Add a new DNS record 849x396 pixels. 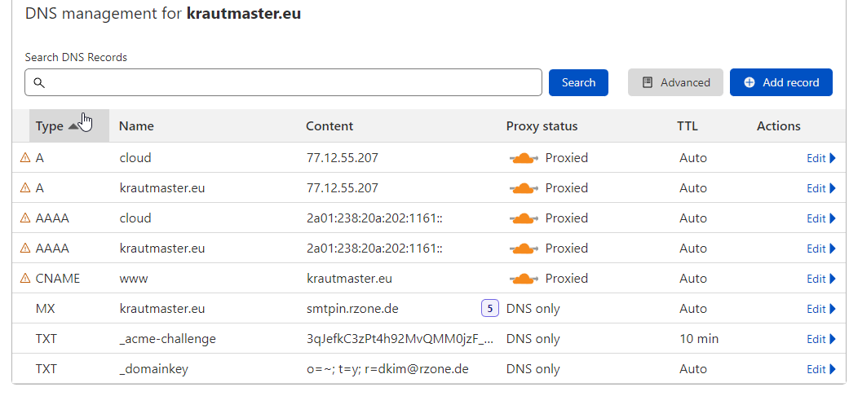pyautogui.click(x=780, y=83)
